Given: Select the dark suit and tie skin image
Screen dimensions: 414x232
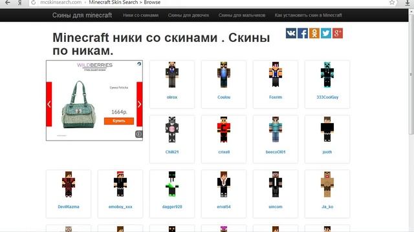Looking at the screenshot, I should pos(276,184).
